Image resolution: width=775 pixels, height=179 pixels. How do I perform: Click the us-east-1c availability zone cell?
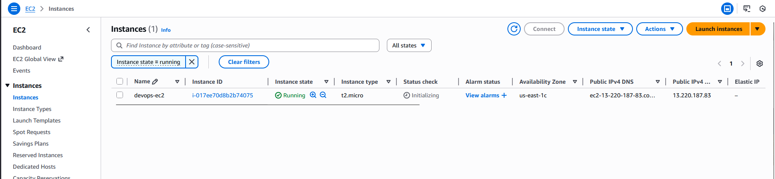[x=533, y=95]
